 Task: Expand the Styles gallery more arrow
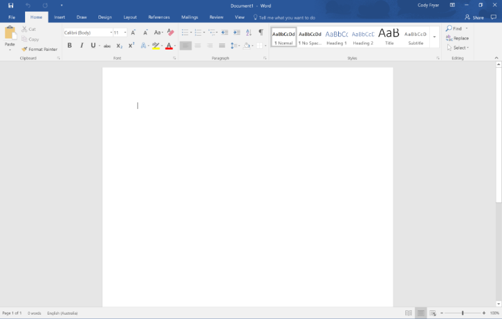(x=434, y=38)
